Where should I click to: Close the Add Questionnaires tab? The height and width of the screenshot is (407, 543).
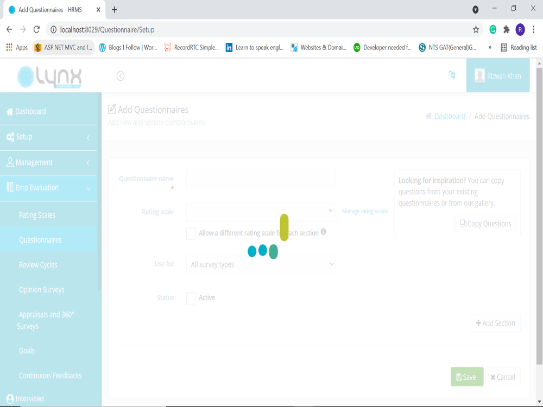click(x=98, y=10)
